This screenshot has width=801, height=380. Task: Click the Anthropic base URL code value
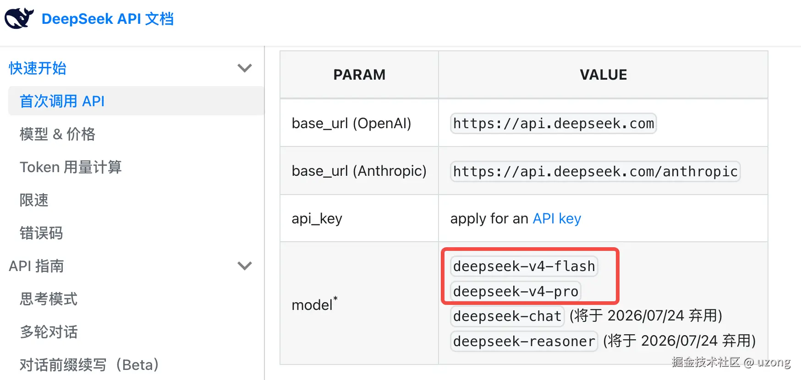[595, 171]
